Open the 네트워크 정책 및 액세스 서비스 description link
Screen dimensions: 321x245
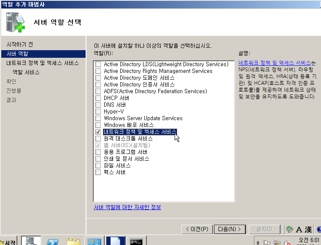275,63
